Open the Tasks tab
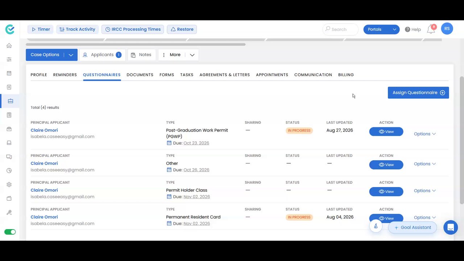Screen dimensions: 464x261 coord(187,75)
